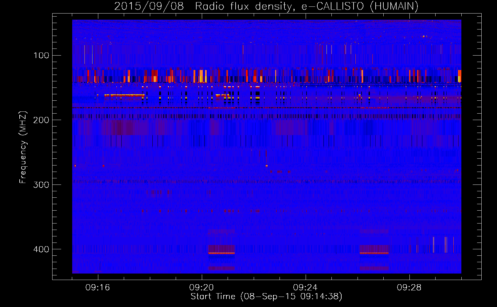Click the 'Start Time (08-Sep-15 09:14:38)' axis label
Viewport: 497px width, 307px height.
point(266,297)
